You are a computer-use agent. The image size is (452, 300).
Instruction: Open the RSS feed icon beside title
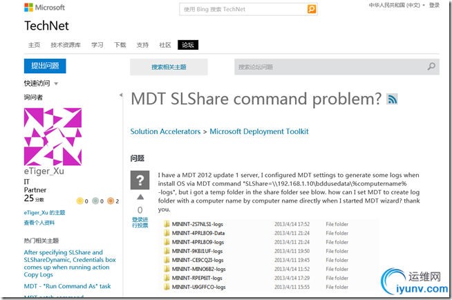pyautogui.click(x=392, y=99)
